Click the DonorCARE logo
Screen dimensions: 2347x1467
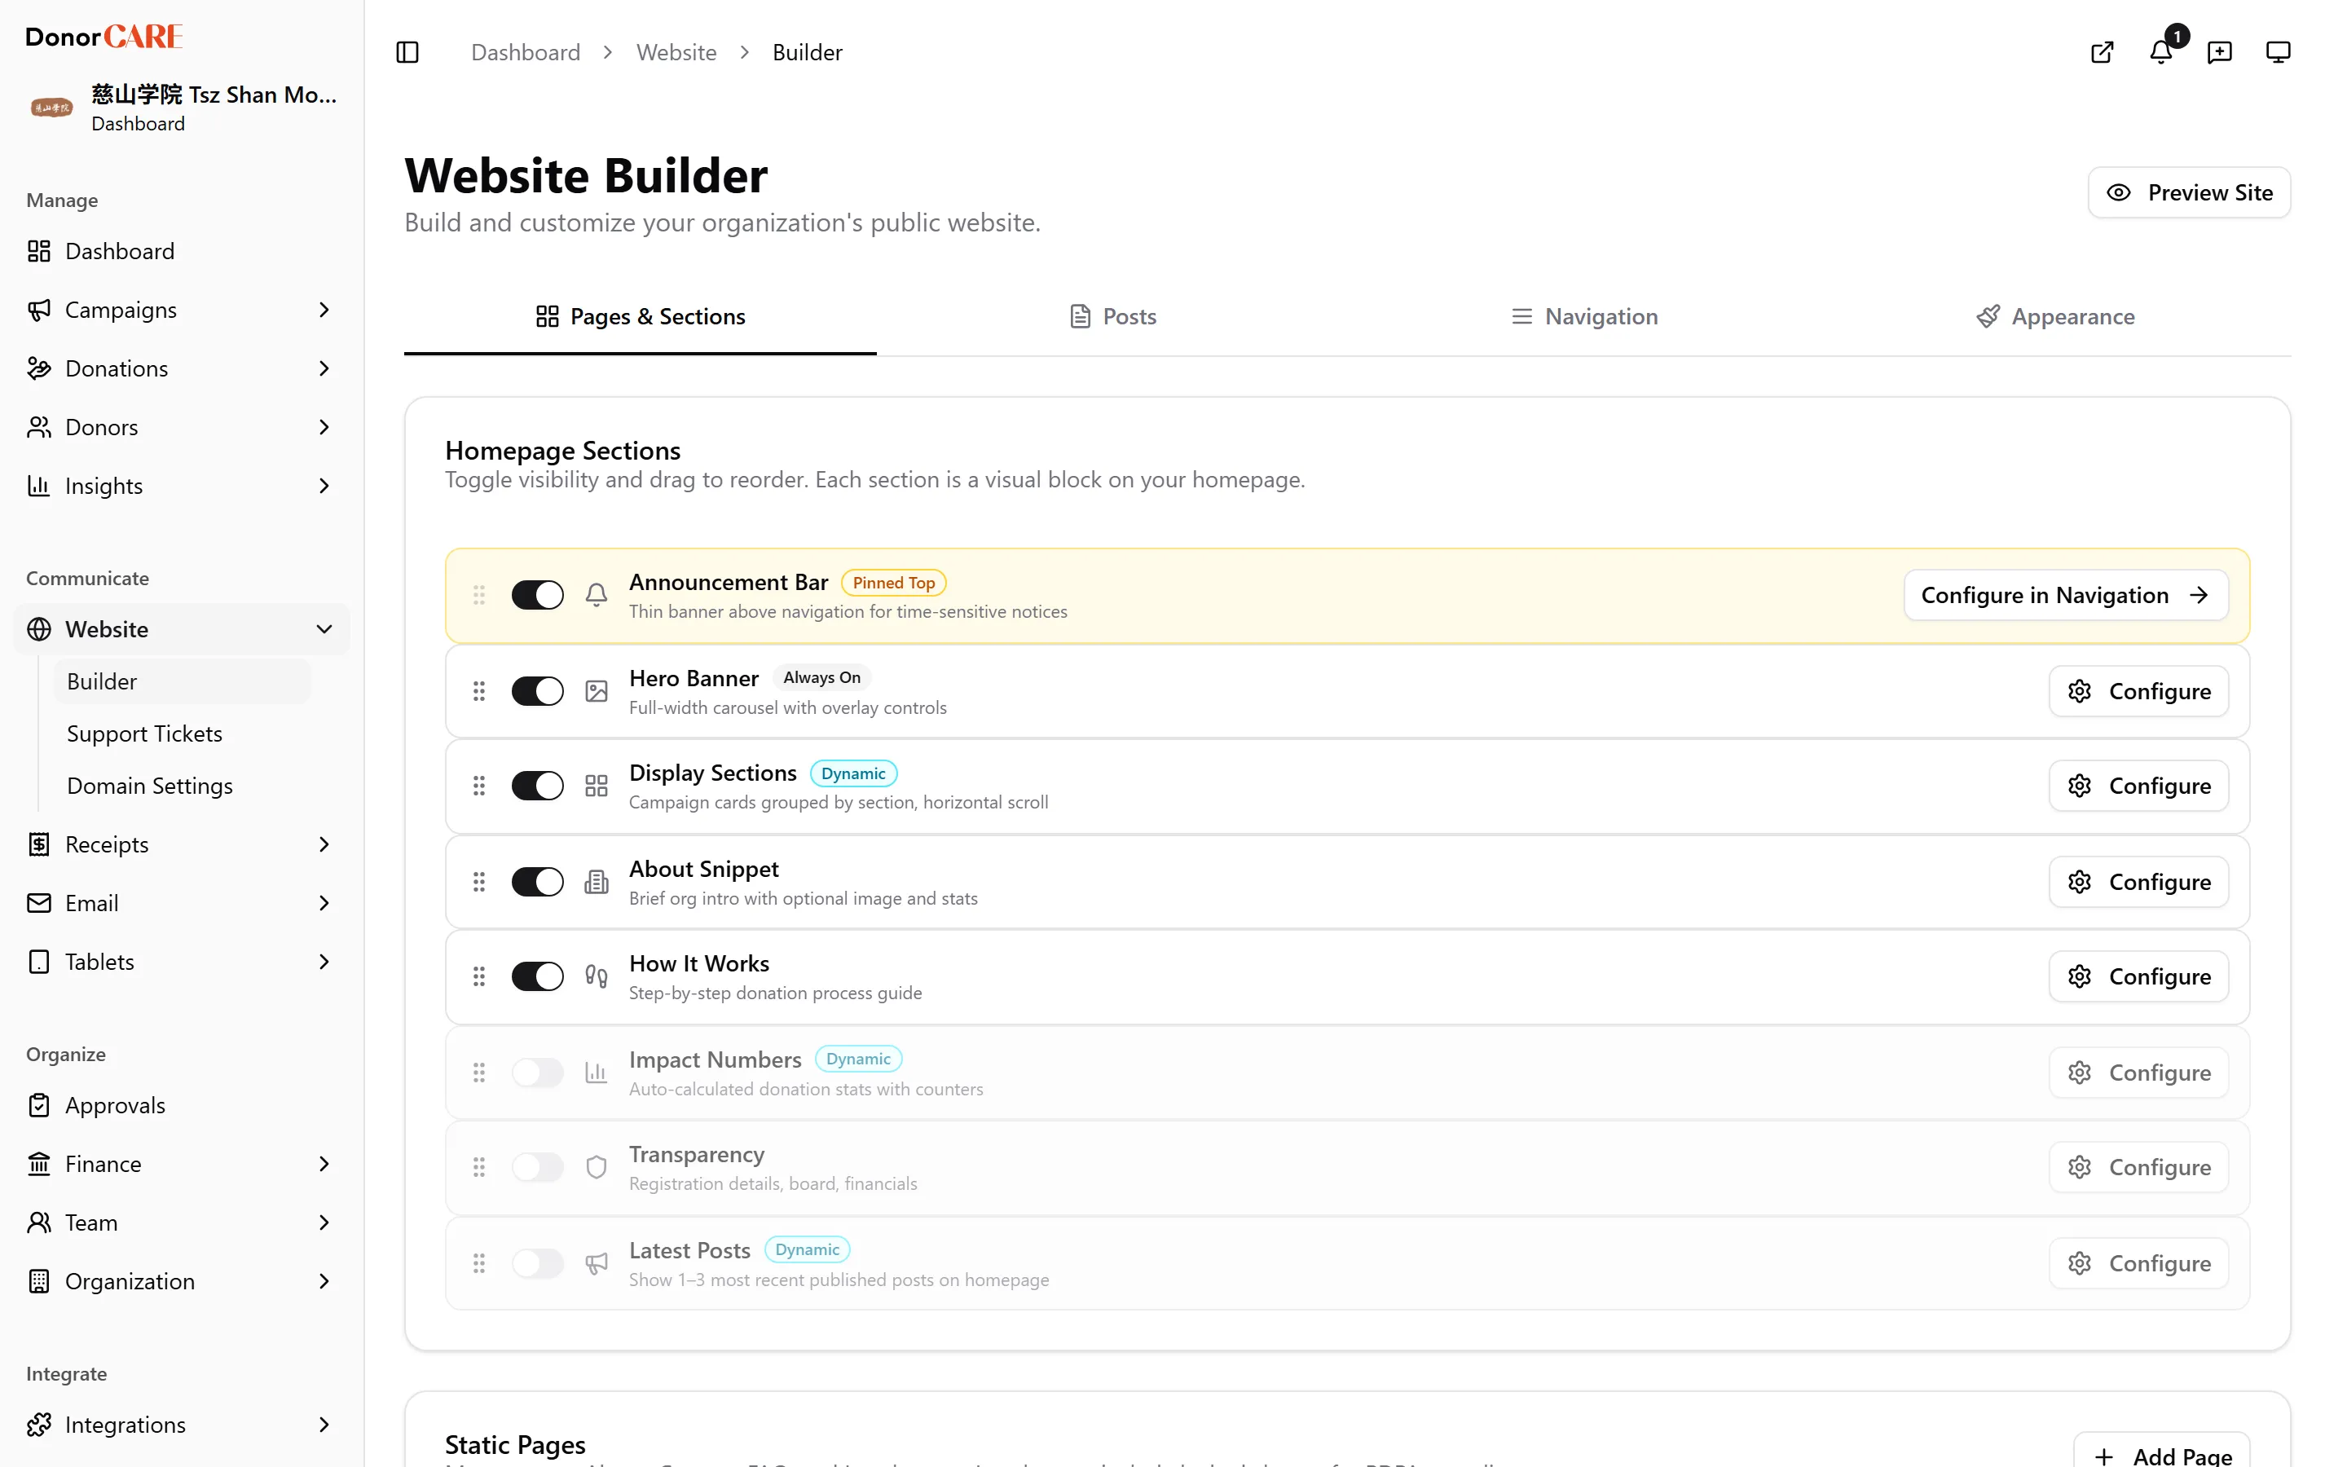coord(103,37)
